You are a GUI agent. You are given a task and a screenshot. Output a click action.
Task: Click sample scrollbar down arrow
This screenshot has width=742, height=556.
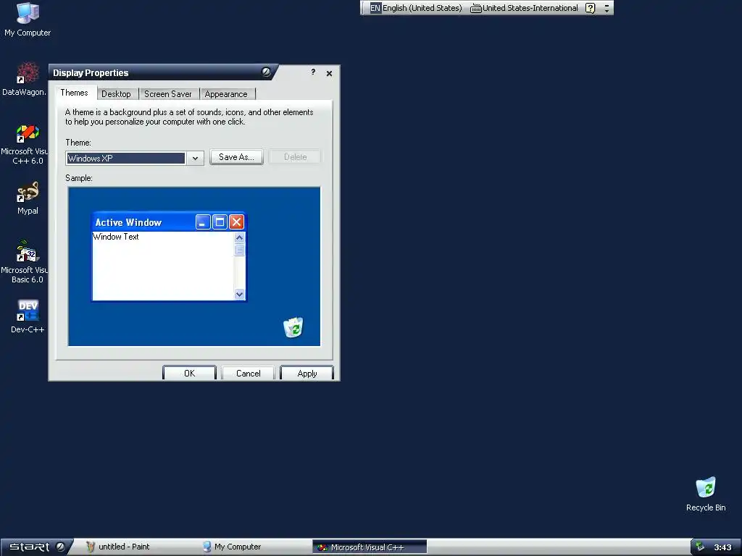(239, 294)
